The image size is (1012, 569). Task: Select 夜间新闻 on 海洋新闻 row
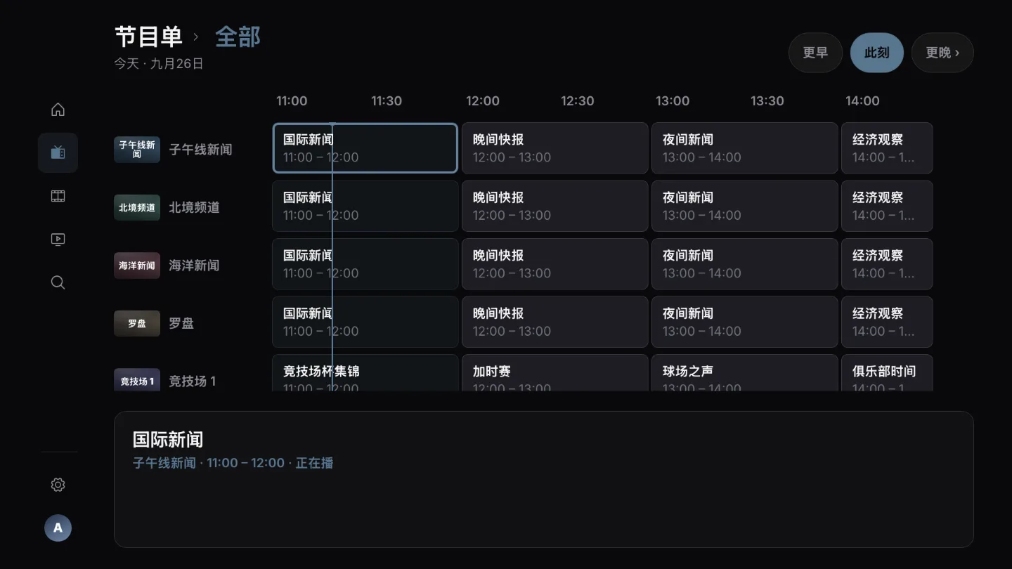coord(744,264)
